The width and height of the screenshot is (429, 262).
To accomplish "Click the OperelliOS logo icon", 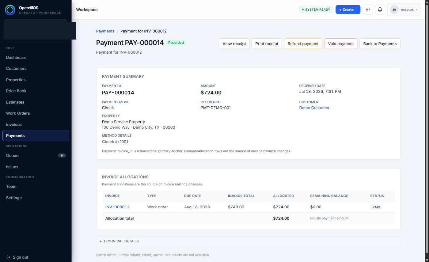I will pos(10,10).
